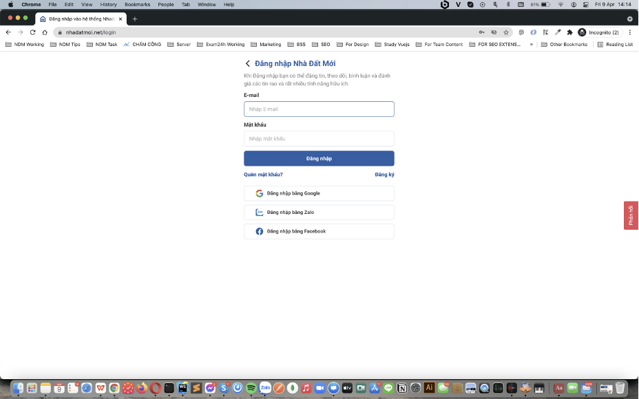This screenshot has width=639, height=399.
Task: Open the Bluetooth status menu
Action: pyautogui.click(x=508, y=5)
